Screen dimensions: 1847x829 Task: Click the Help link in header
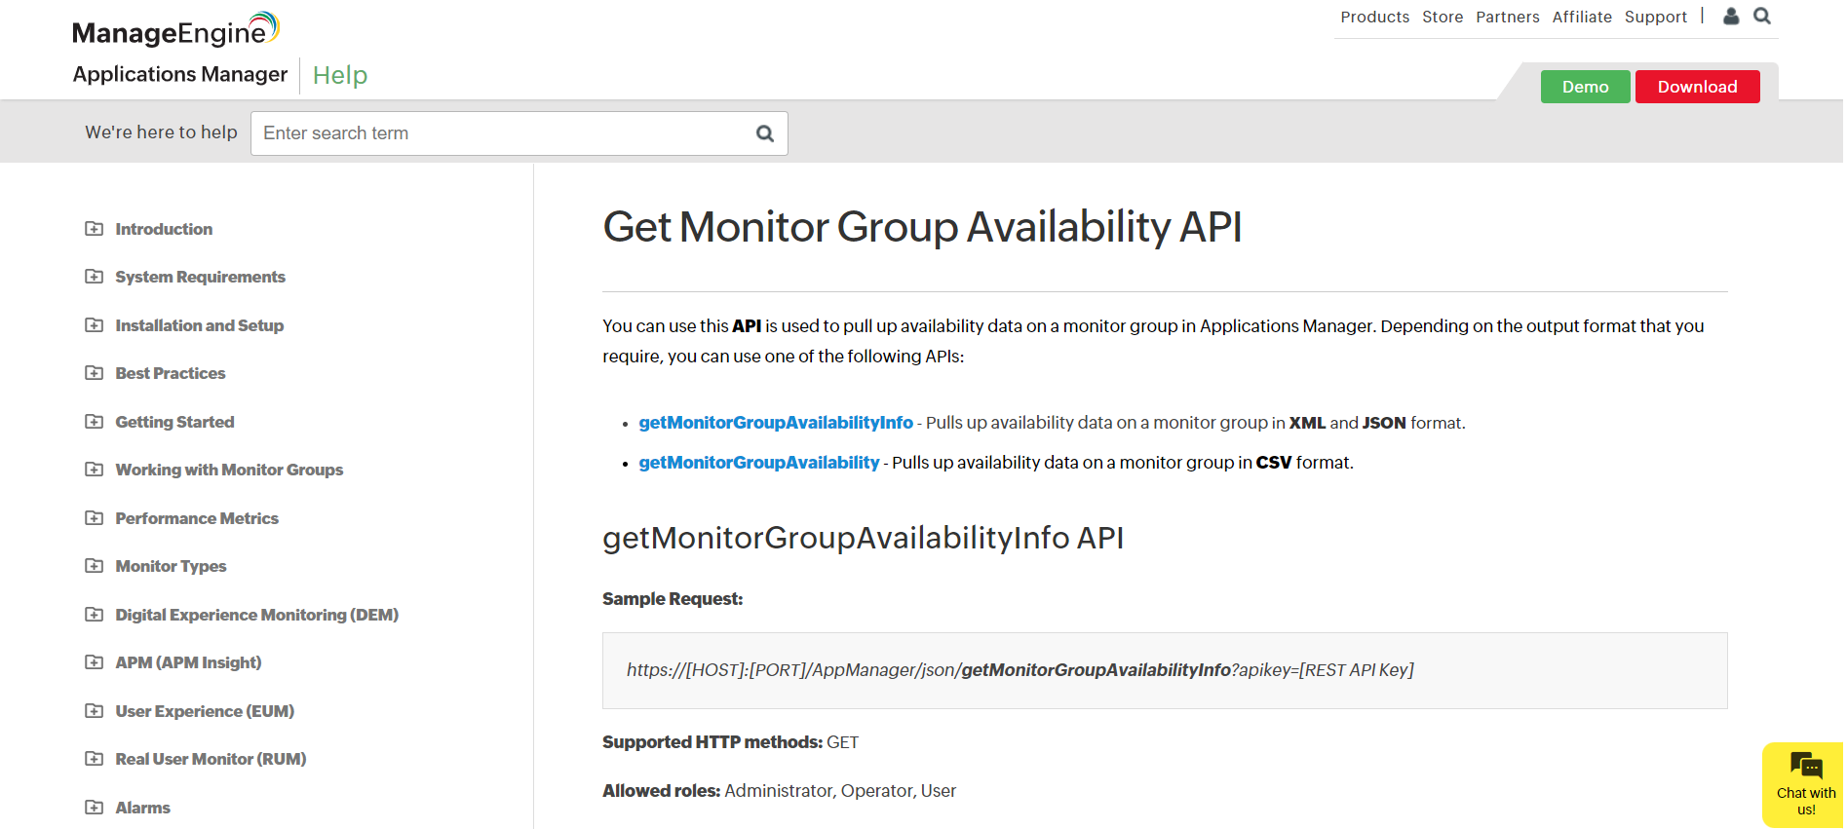(x=339, y=75)
